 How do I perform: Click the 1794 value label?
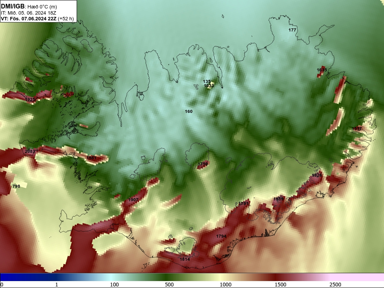coord(221,236)
